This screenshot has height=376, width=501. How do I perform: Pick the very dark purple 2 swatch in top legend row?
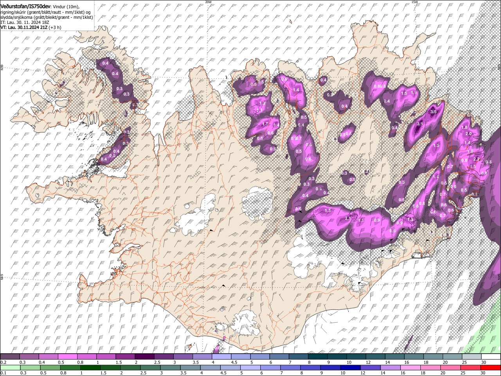coord(144,357)
